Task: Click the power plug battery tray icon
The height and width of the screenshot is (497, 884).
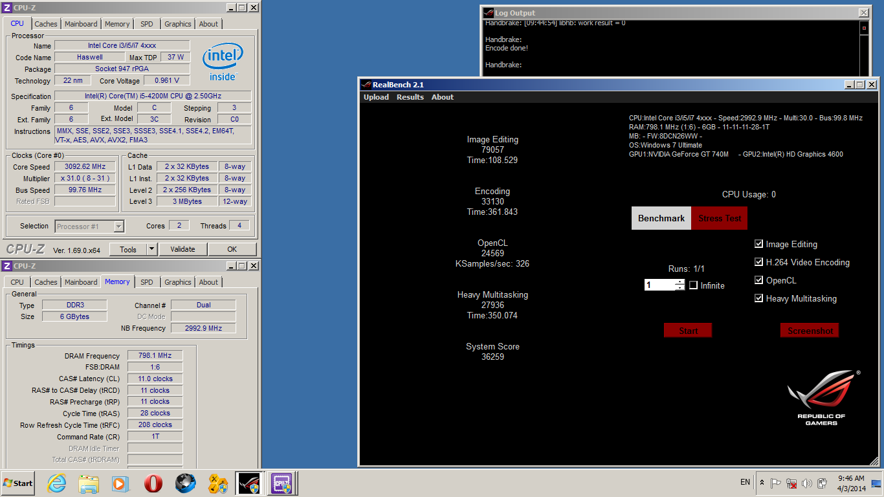Action: pyautogui.click(x=823, y=483)
